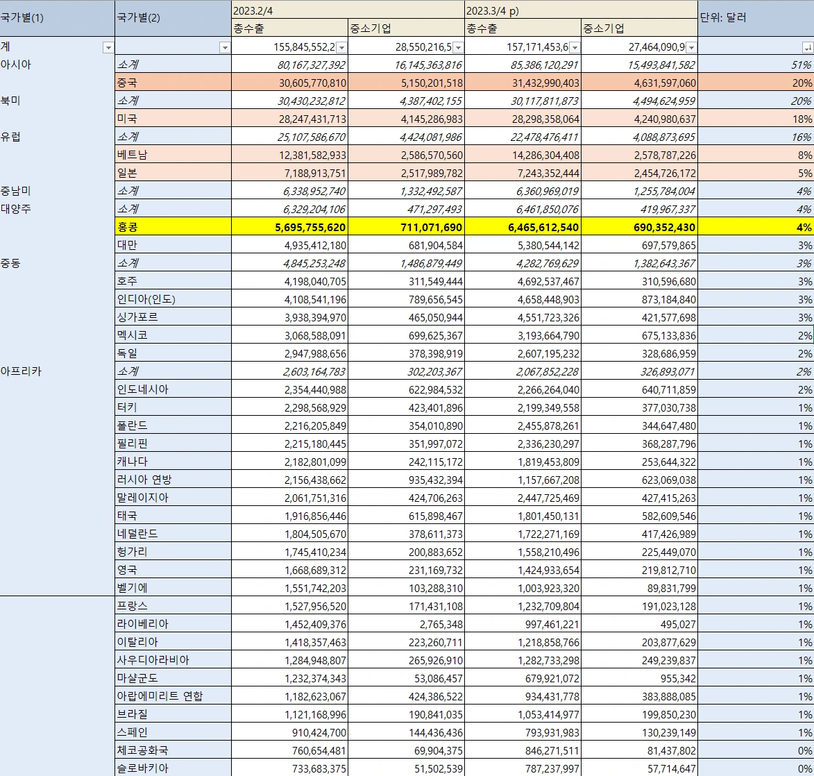Select value 2,586,570,560 in 베트남 row
The image size is (814, 776).
406,155
